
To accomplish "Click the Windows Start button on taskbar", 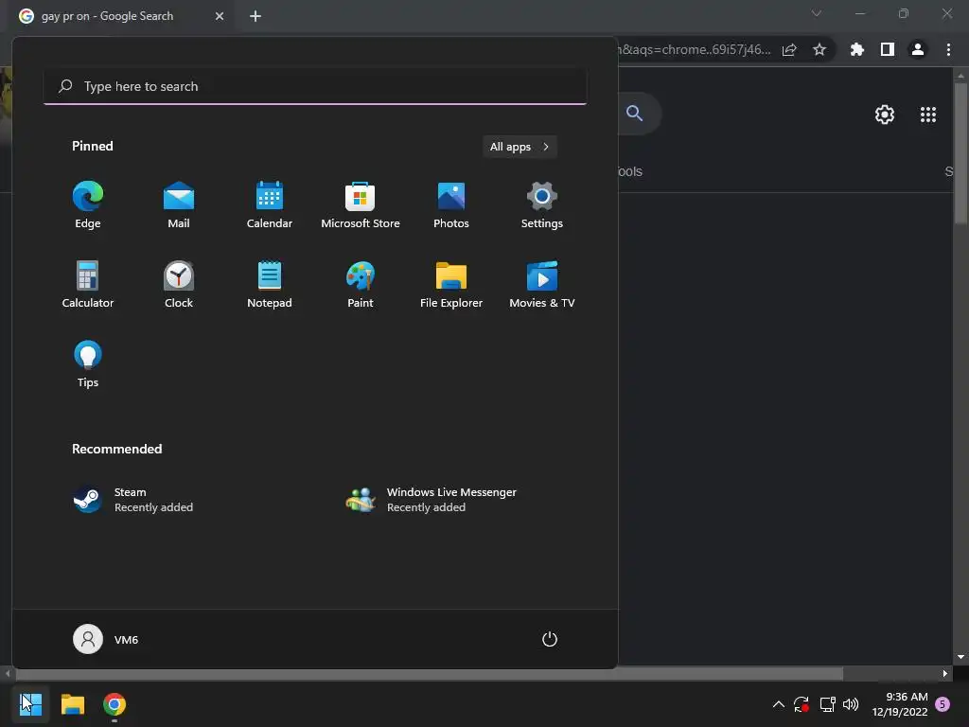I will (30, 704).
